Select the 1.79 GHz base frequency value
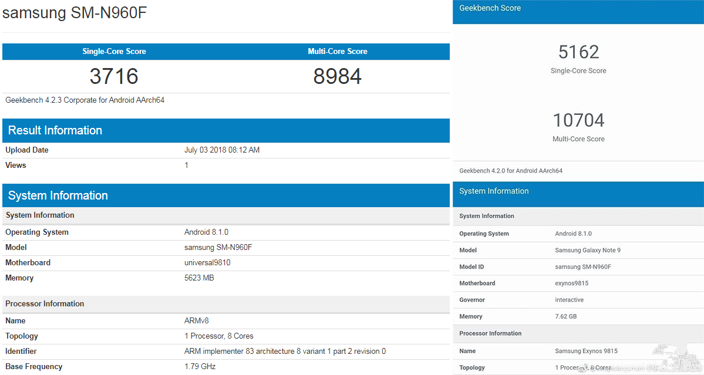The image size is (704, 375). point(200,367)
